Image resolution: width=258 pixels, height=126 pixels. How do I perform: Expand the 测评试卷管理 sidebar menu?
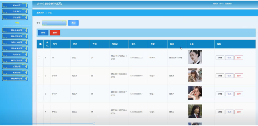pyautogui.click(x=15, y=61)
